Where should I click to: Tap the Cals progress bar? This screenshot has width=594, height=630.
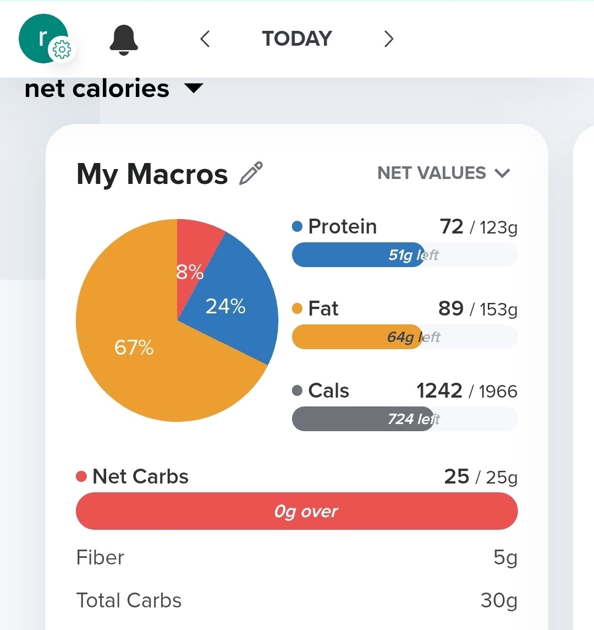(404, 419)
